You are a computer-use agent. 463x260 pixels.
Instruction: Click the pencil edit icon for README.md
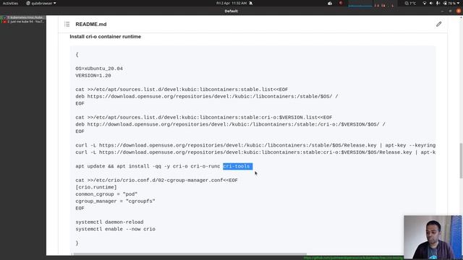click(x=439, y=24)
